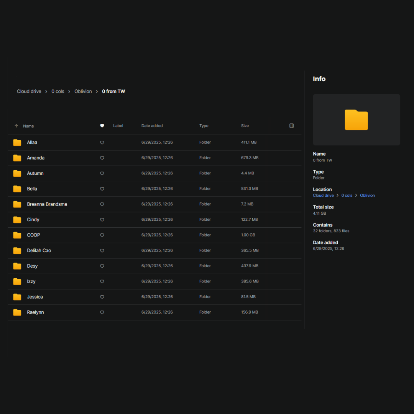This screenshot has height=414, width=414.
Task: Click the Raelynn folder icon
Action: pos(17,312)
